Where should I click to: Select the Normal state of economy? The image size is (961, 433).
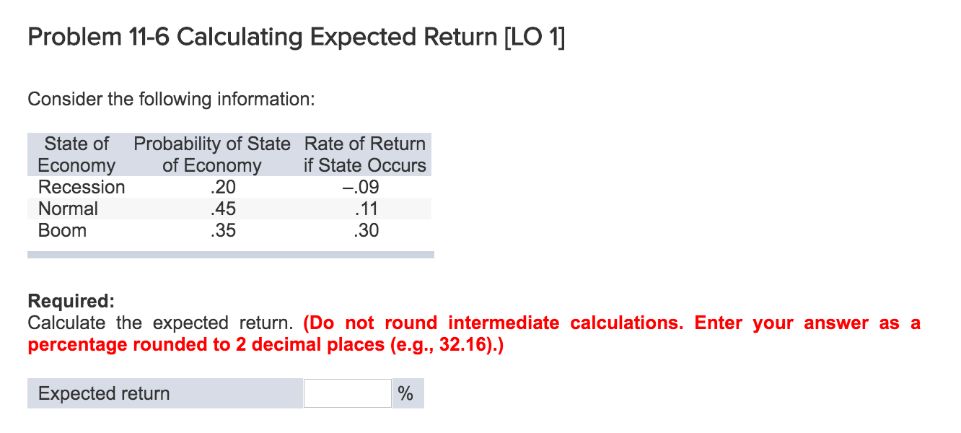(x=69, y=209)
